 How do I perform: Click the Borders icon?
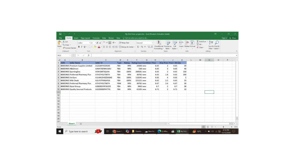point(90,47)
